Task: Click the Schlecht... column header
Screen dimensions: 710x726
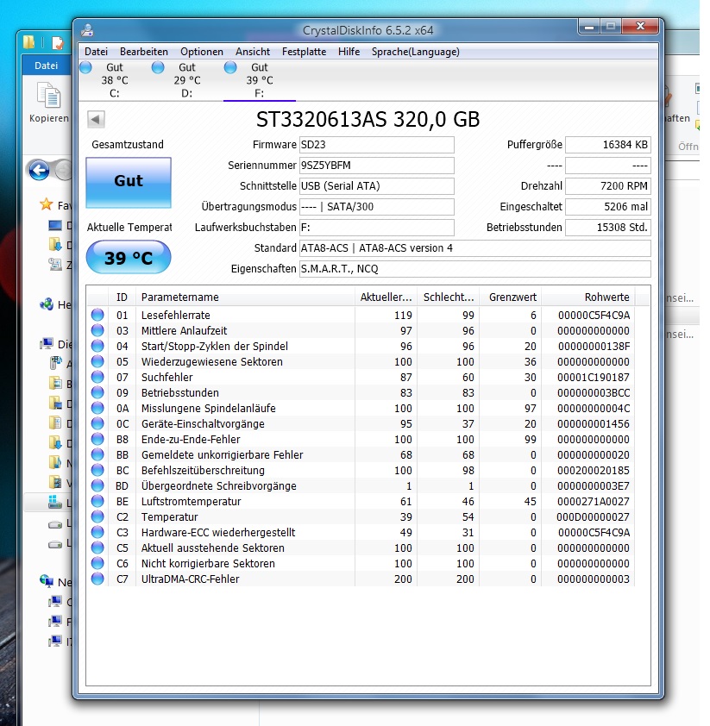Action: click(449, 297)
